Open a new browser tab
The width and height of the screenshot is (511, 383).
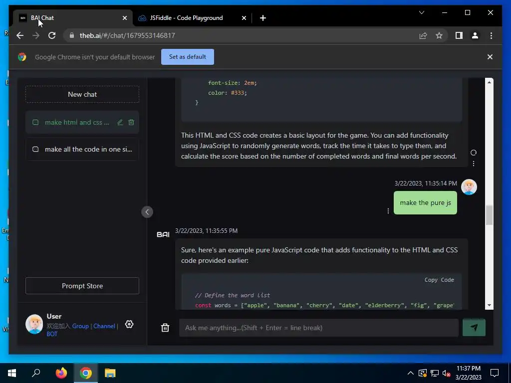(x=262, y=18)
